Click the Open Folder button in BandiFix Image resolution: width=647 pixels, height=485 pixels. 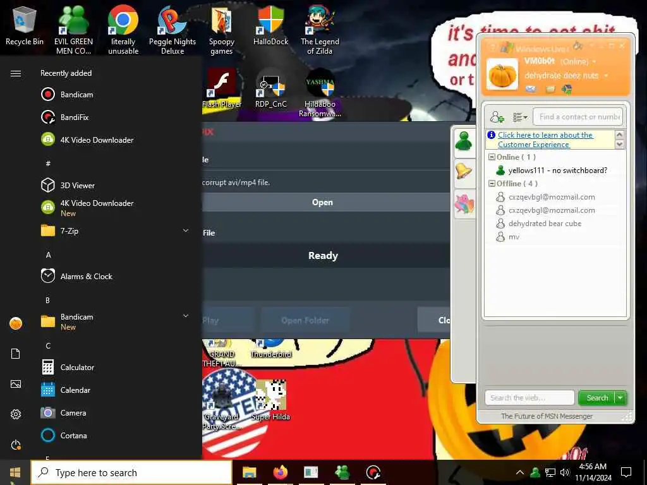pos(305,320)
